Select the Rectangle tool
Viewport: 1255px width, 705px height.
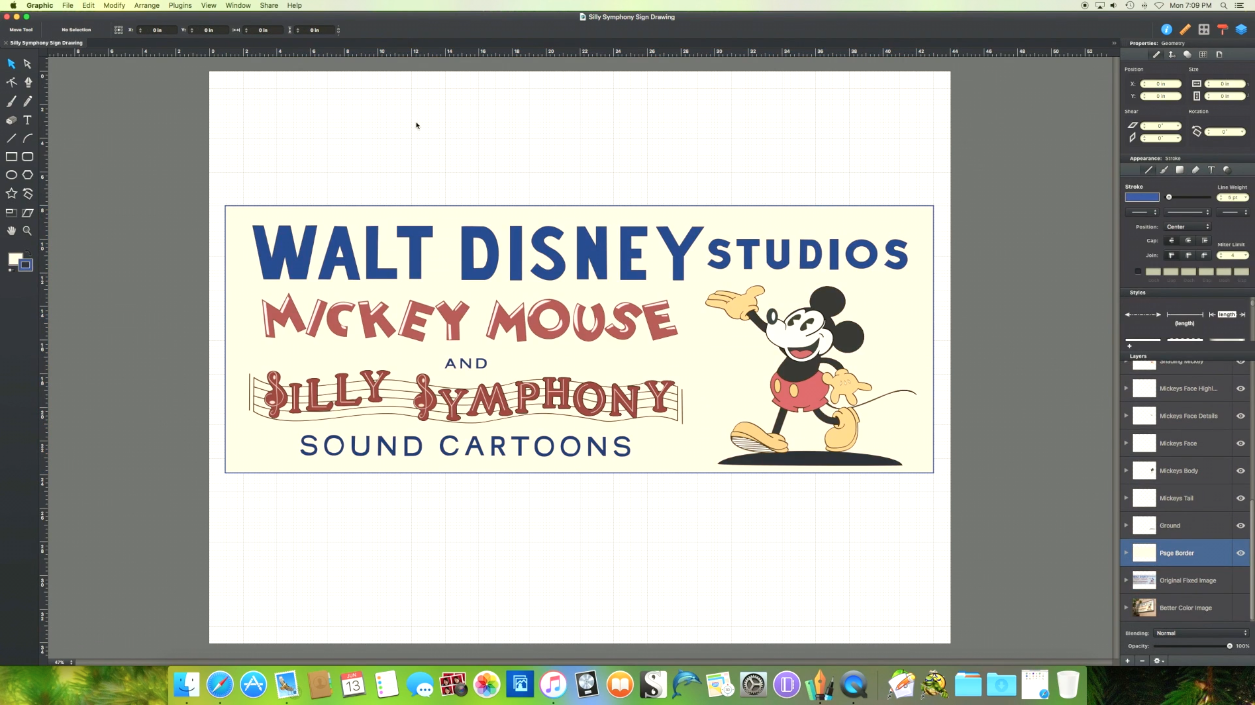(x=11, y=157)
